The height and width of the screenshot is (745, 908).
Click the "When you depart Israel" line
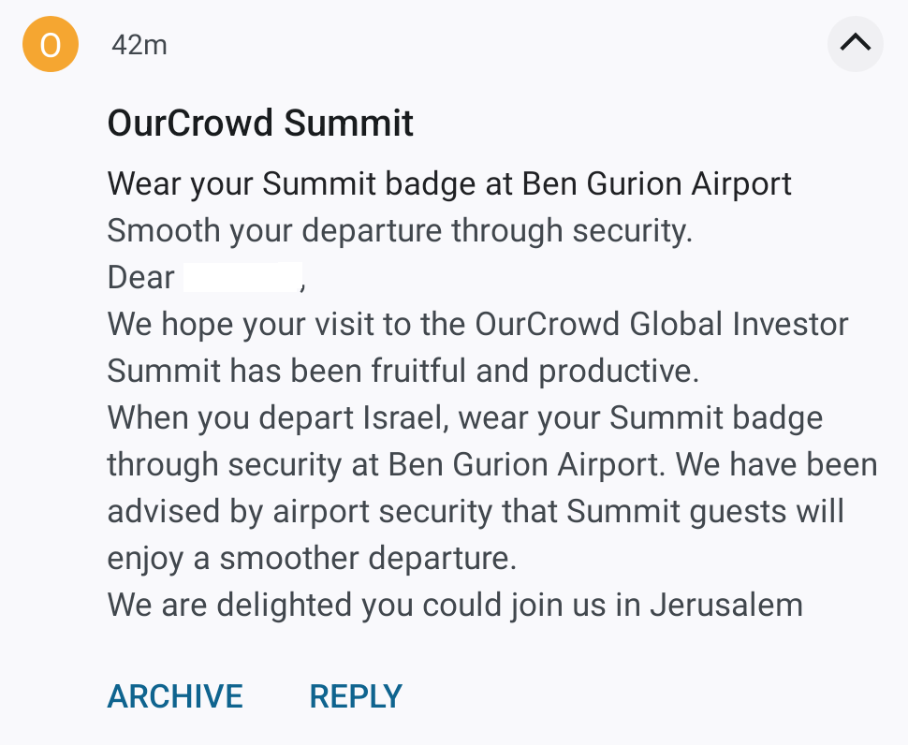coord(464,417)
